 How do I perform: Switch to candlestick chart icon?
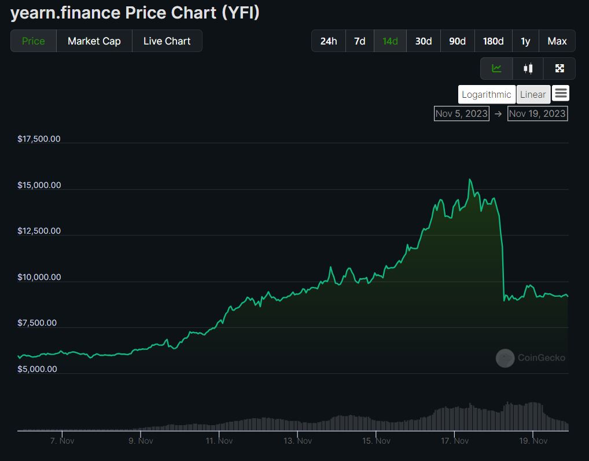(x=528, y=68)
